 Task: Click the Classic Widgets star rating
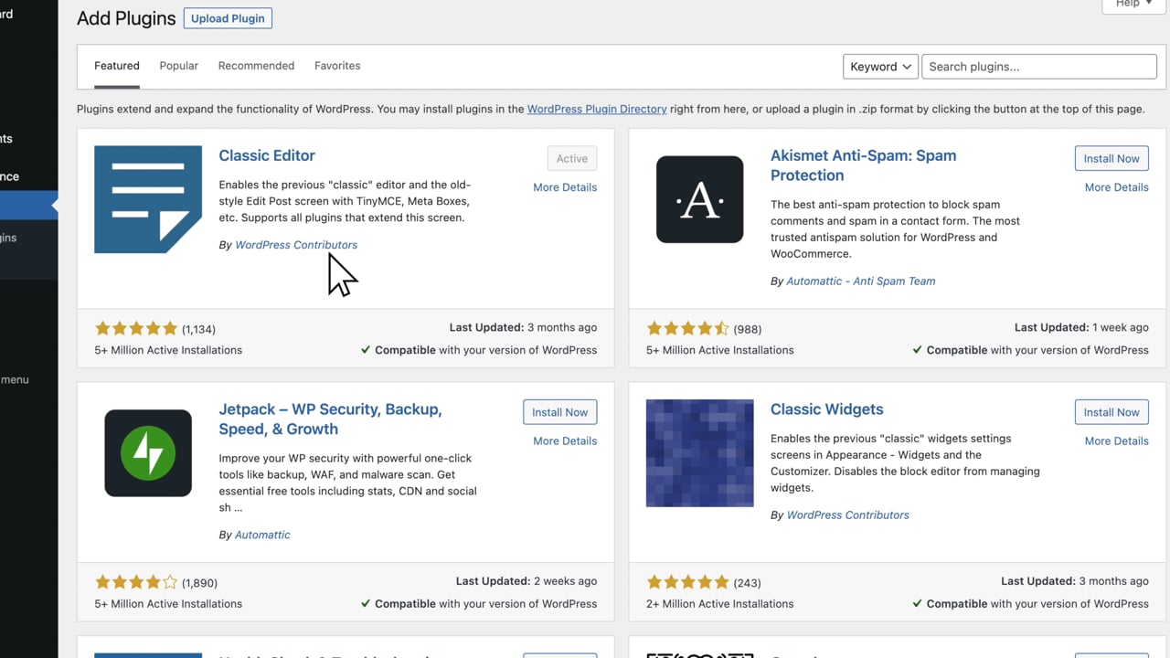click(x=687, y=582)
